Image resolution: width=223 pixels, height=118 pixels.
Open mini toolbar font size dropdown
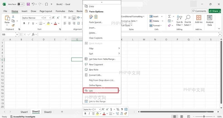pos(100,109)
